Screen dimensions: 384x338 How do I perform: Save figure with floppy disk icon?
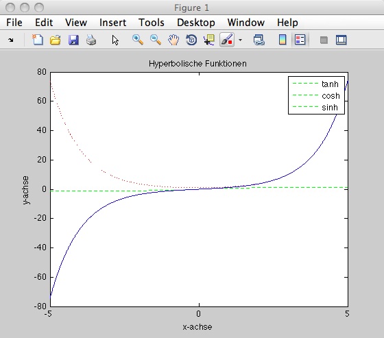pos(73,40)
